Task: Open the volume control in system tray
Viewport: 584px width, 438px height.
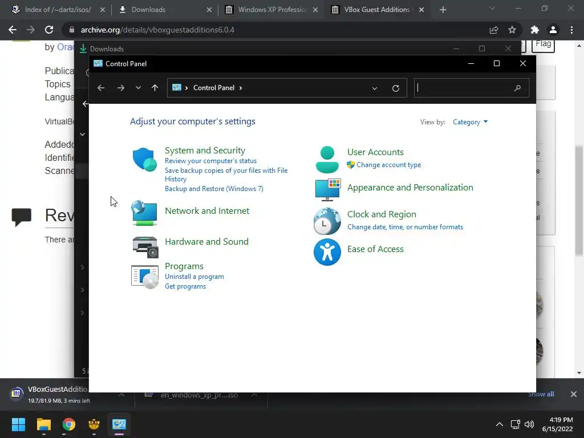Action: pos(529,424)
